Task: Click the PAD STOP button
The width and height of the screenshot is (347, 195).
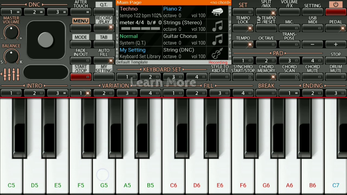Action: coord(336,60)
